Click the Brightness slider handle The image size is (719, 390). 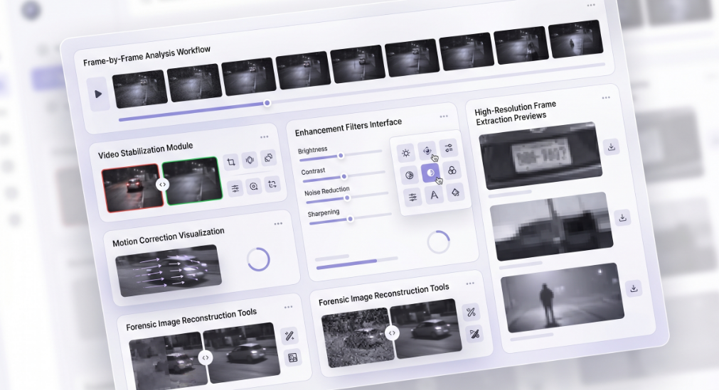(x=341, y=156)
